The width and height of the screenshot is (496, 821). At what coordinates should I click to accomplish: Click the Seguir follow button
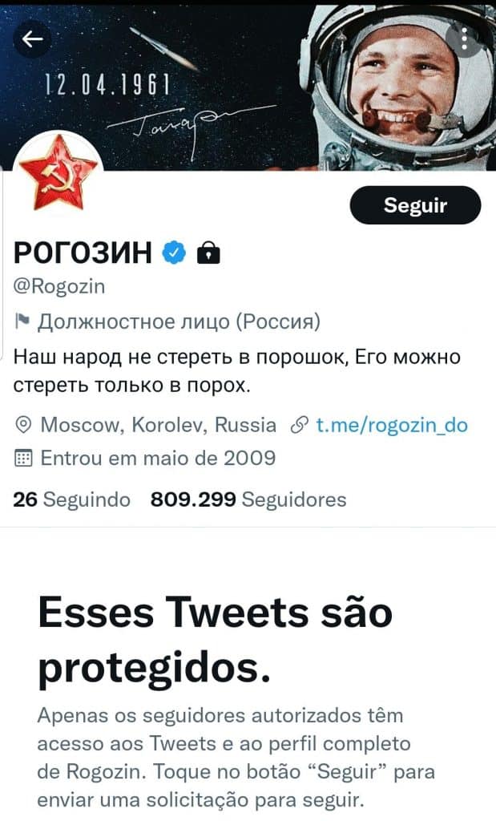pyautogui.click(x=415, y=205)
